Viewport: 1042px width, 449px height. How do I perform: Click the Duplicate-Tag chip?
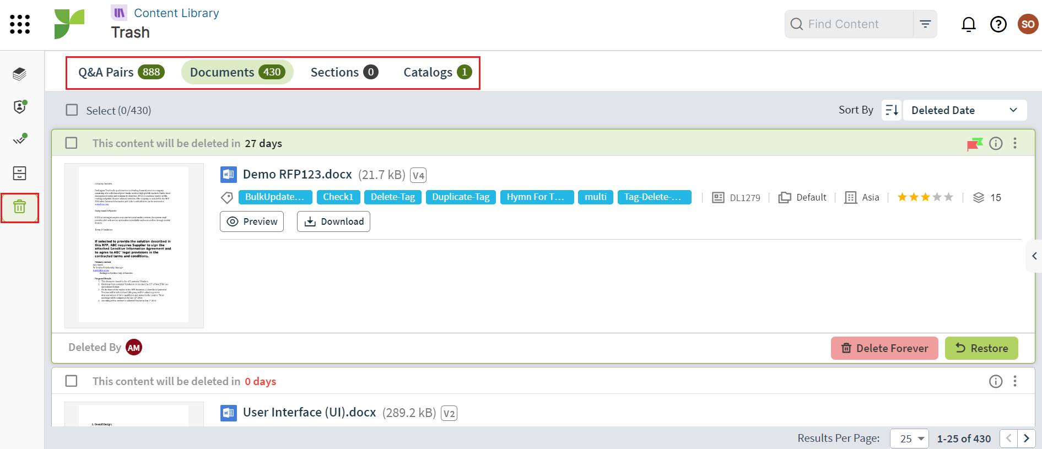pyautogui.click(x=461, y=197)
